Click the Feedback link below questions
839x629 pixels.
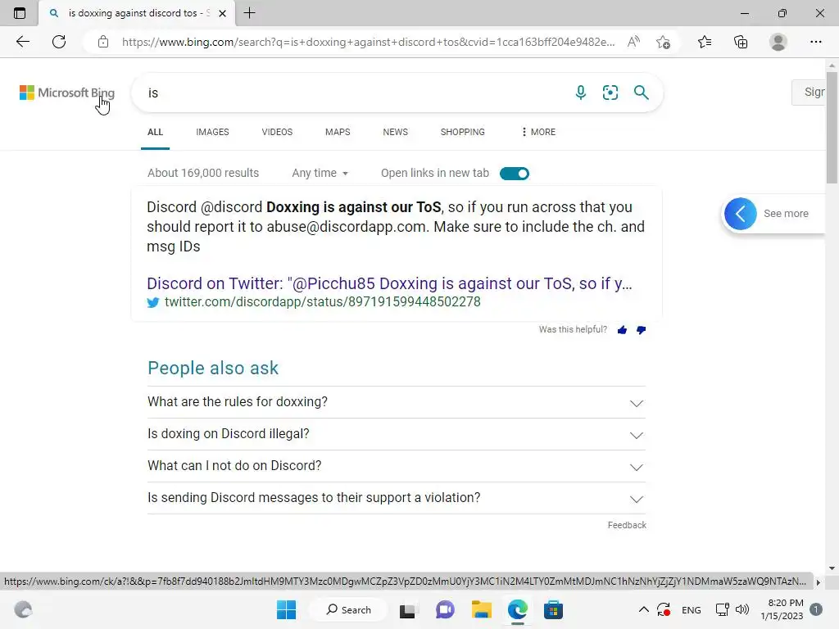point(627,525)
